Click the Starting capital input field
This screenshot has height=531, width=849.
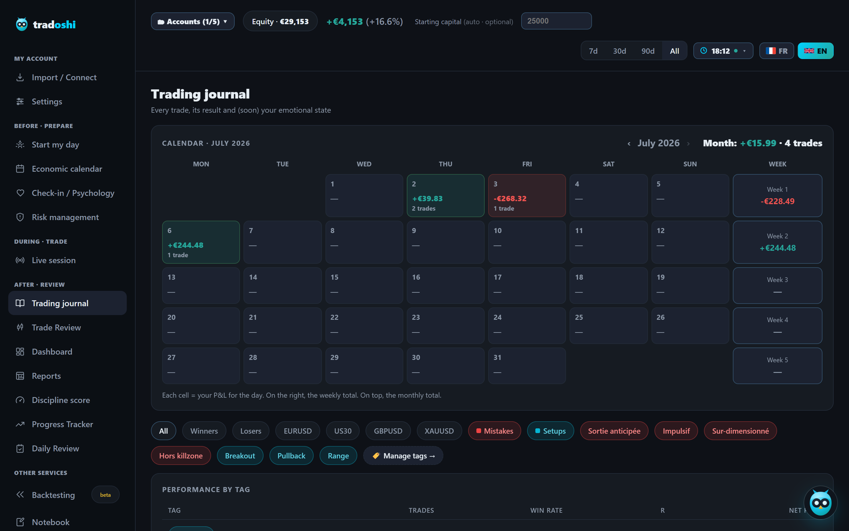click(556, 21)
